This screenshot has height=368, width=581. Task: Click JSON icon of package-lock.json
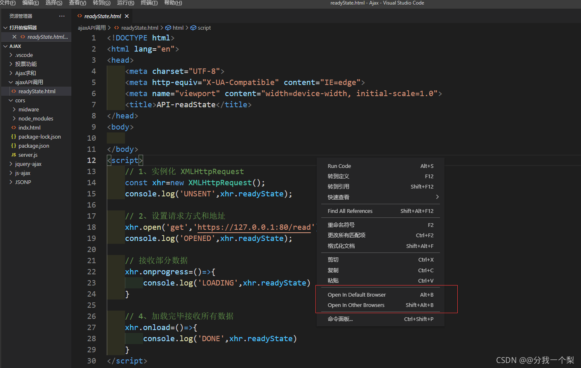pyautogui.click(x=14, y=137)
